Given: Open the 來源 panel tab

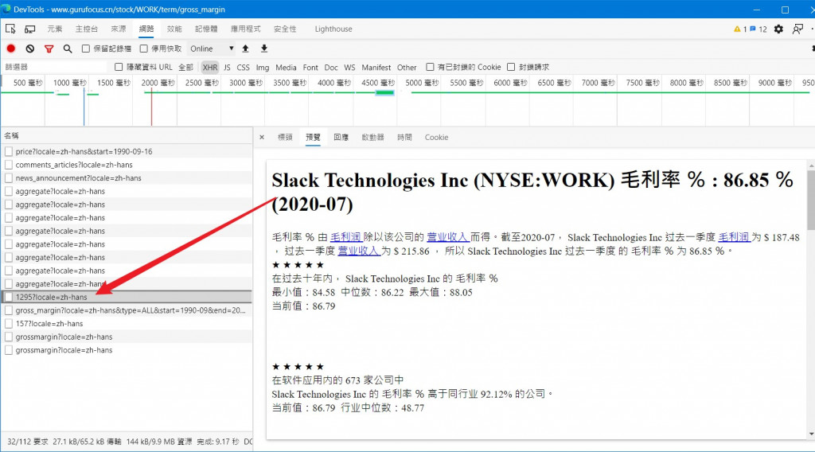Looking at the screenshot, I should pyautogui.click(x=118, y=29).
